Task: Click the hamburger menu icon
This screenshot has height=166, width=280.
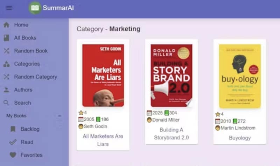Action: [x=9, y=8]
